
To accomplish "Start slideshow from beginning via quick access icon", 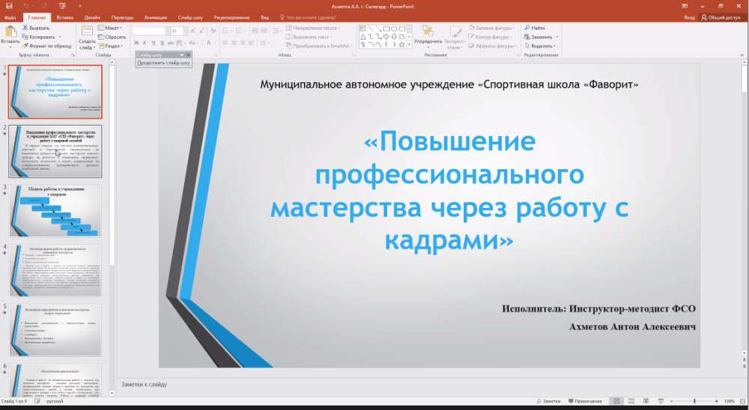I will click(63, 6).
